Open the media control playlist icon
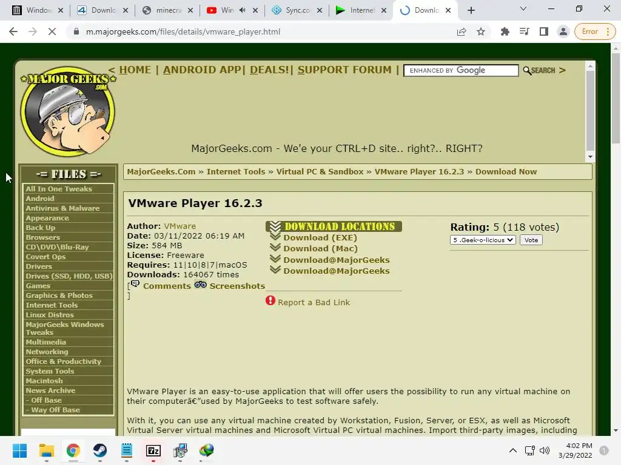Screen dimensions: 621x465 pos(525,31)
